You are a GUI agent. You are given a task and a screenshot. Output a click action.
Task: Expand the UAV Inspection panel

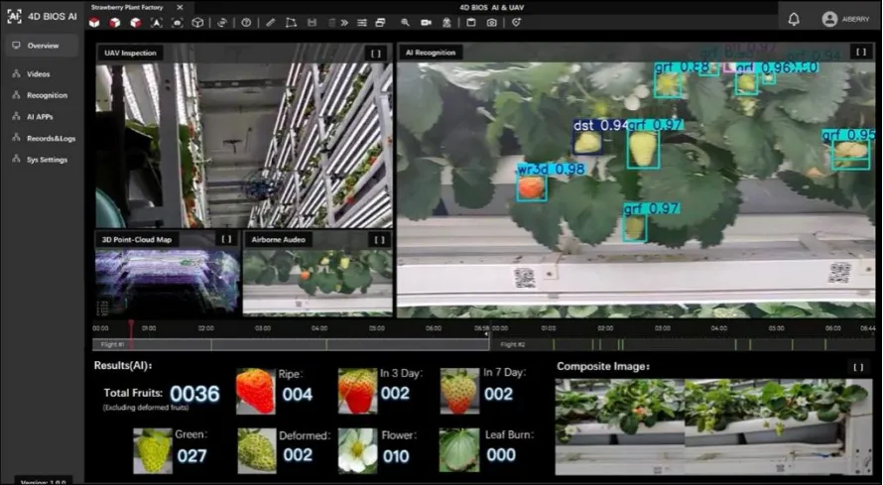click(x=375, y=53)
